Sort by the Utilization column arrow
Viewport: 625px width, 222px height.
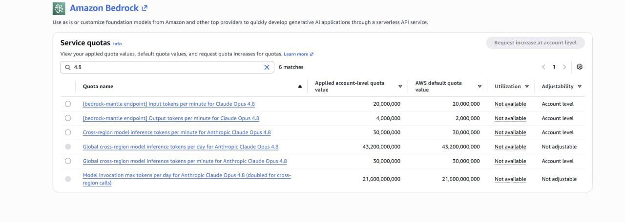[x=527, y=87]
